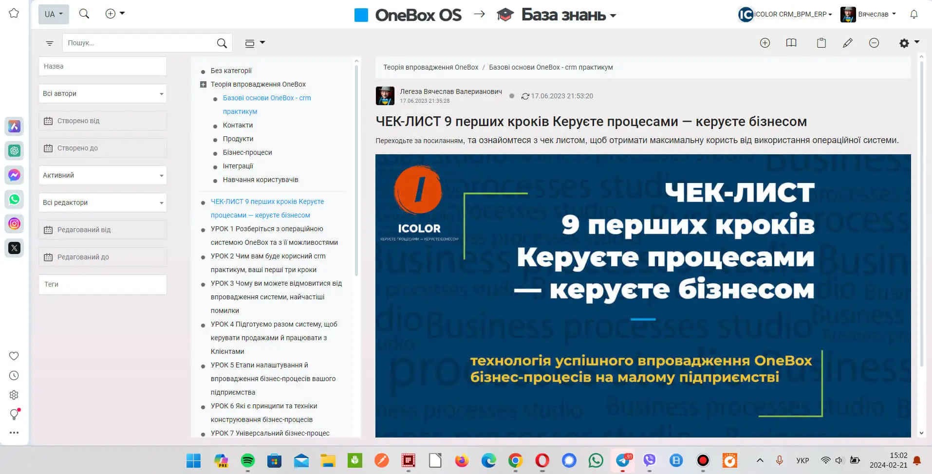Open the quick-add plus menu in top bar

coord(115,14)
